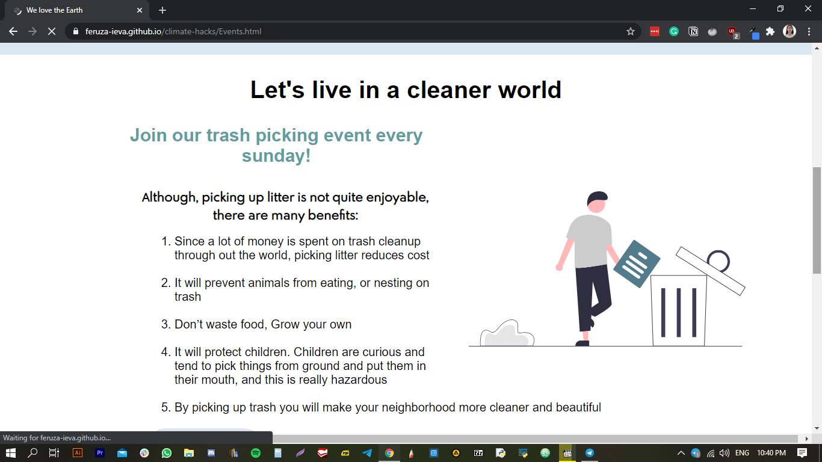Image resolution: width=822 pixels, height=462 pixels.
Task: Open the Telegram paper-plane icon beside Chrome
Action: click(367, 453)
